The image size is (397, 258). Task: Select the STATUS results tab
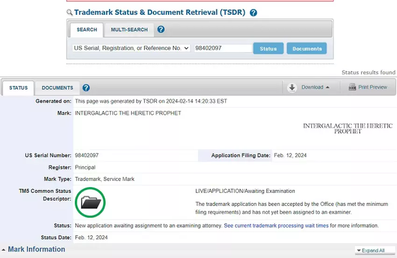[19, 88]
